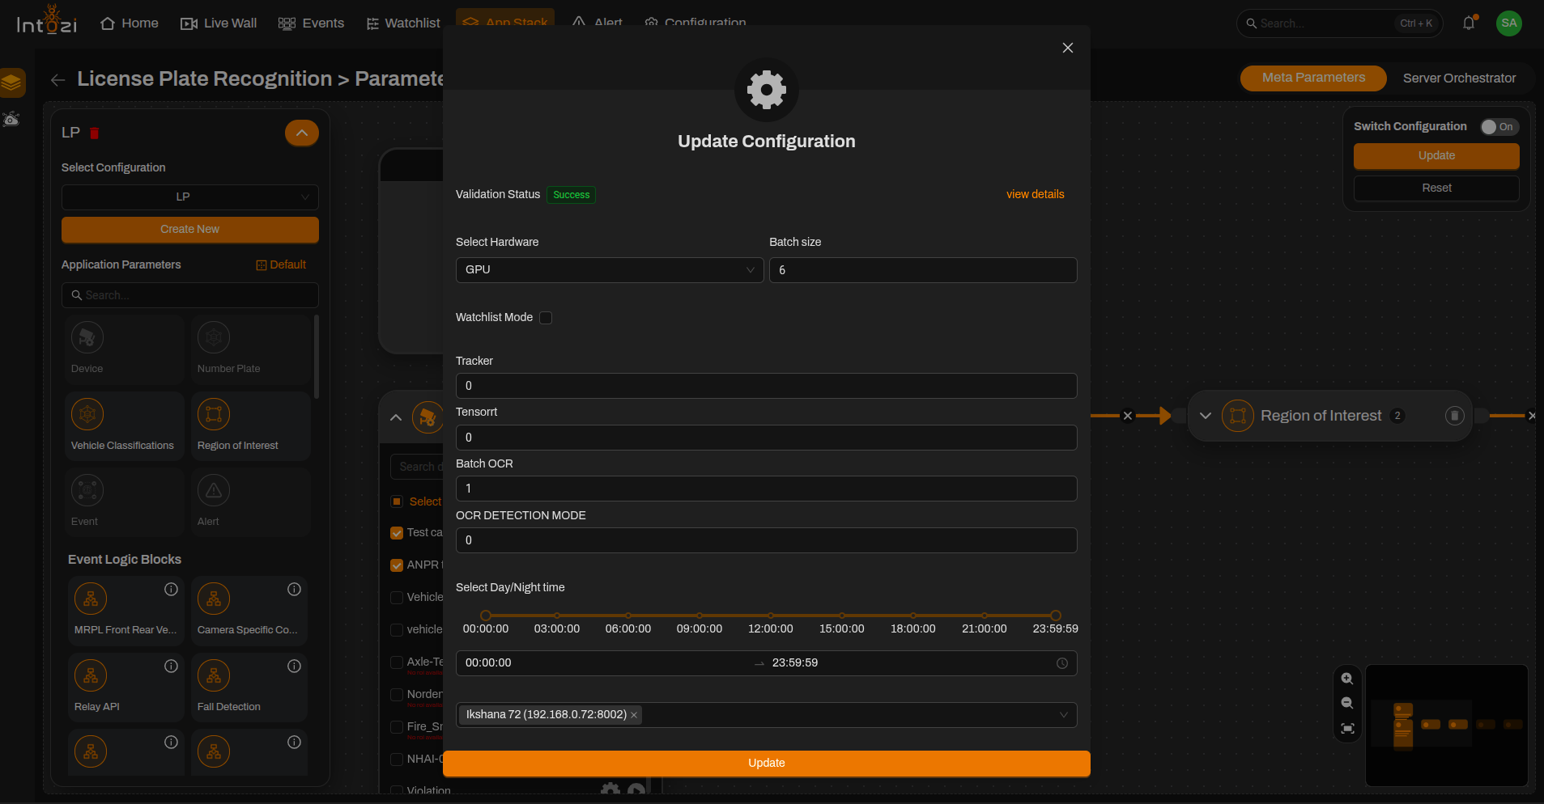Viewport: 1544px width, 804px height.
Task: Open the Select Hardware GPU dropdown
Action: pos(610,270)
